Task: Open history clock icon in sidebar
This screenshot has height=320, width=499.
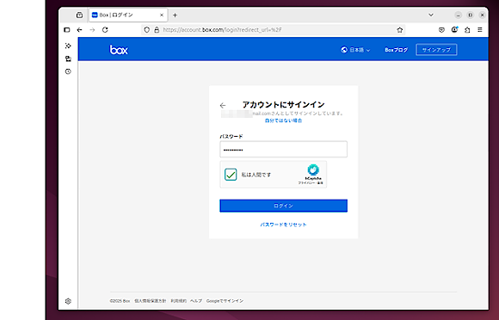Action: point(68,71)
